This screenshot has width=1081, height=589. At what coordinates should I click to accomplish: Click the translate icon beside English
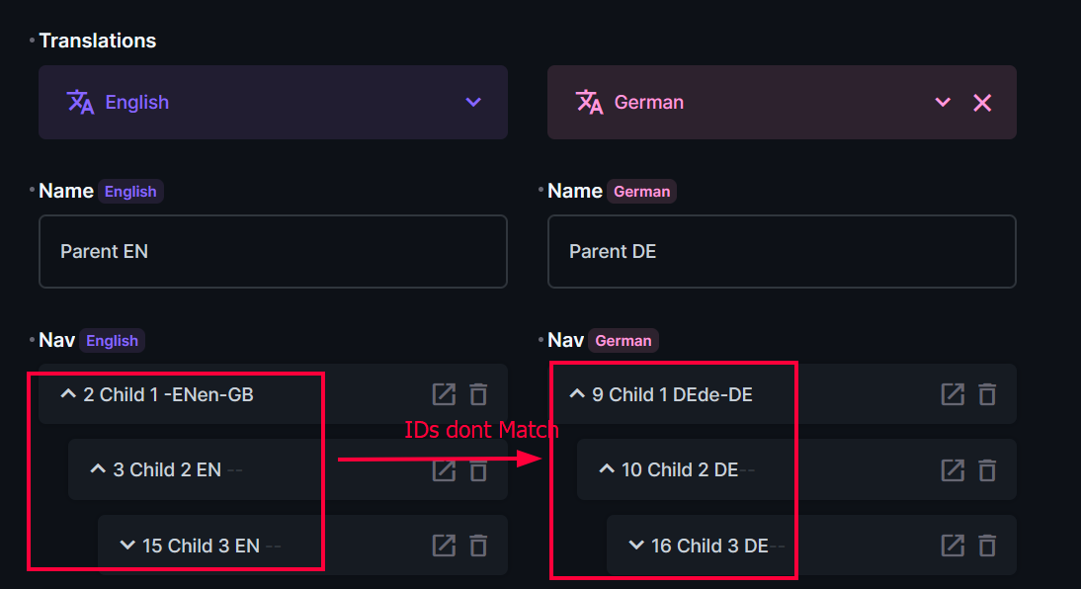pyautogui.click(x=79, y=102)
